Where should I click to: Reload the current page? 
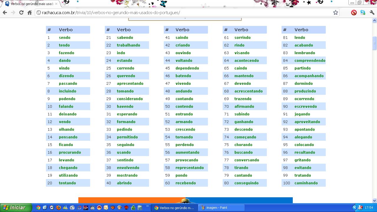(21, 12)
